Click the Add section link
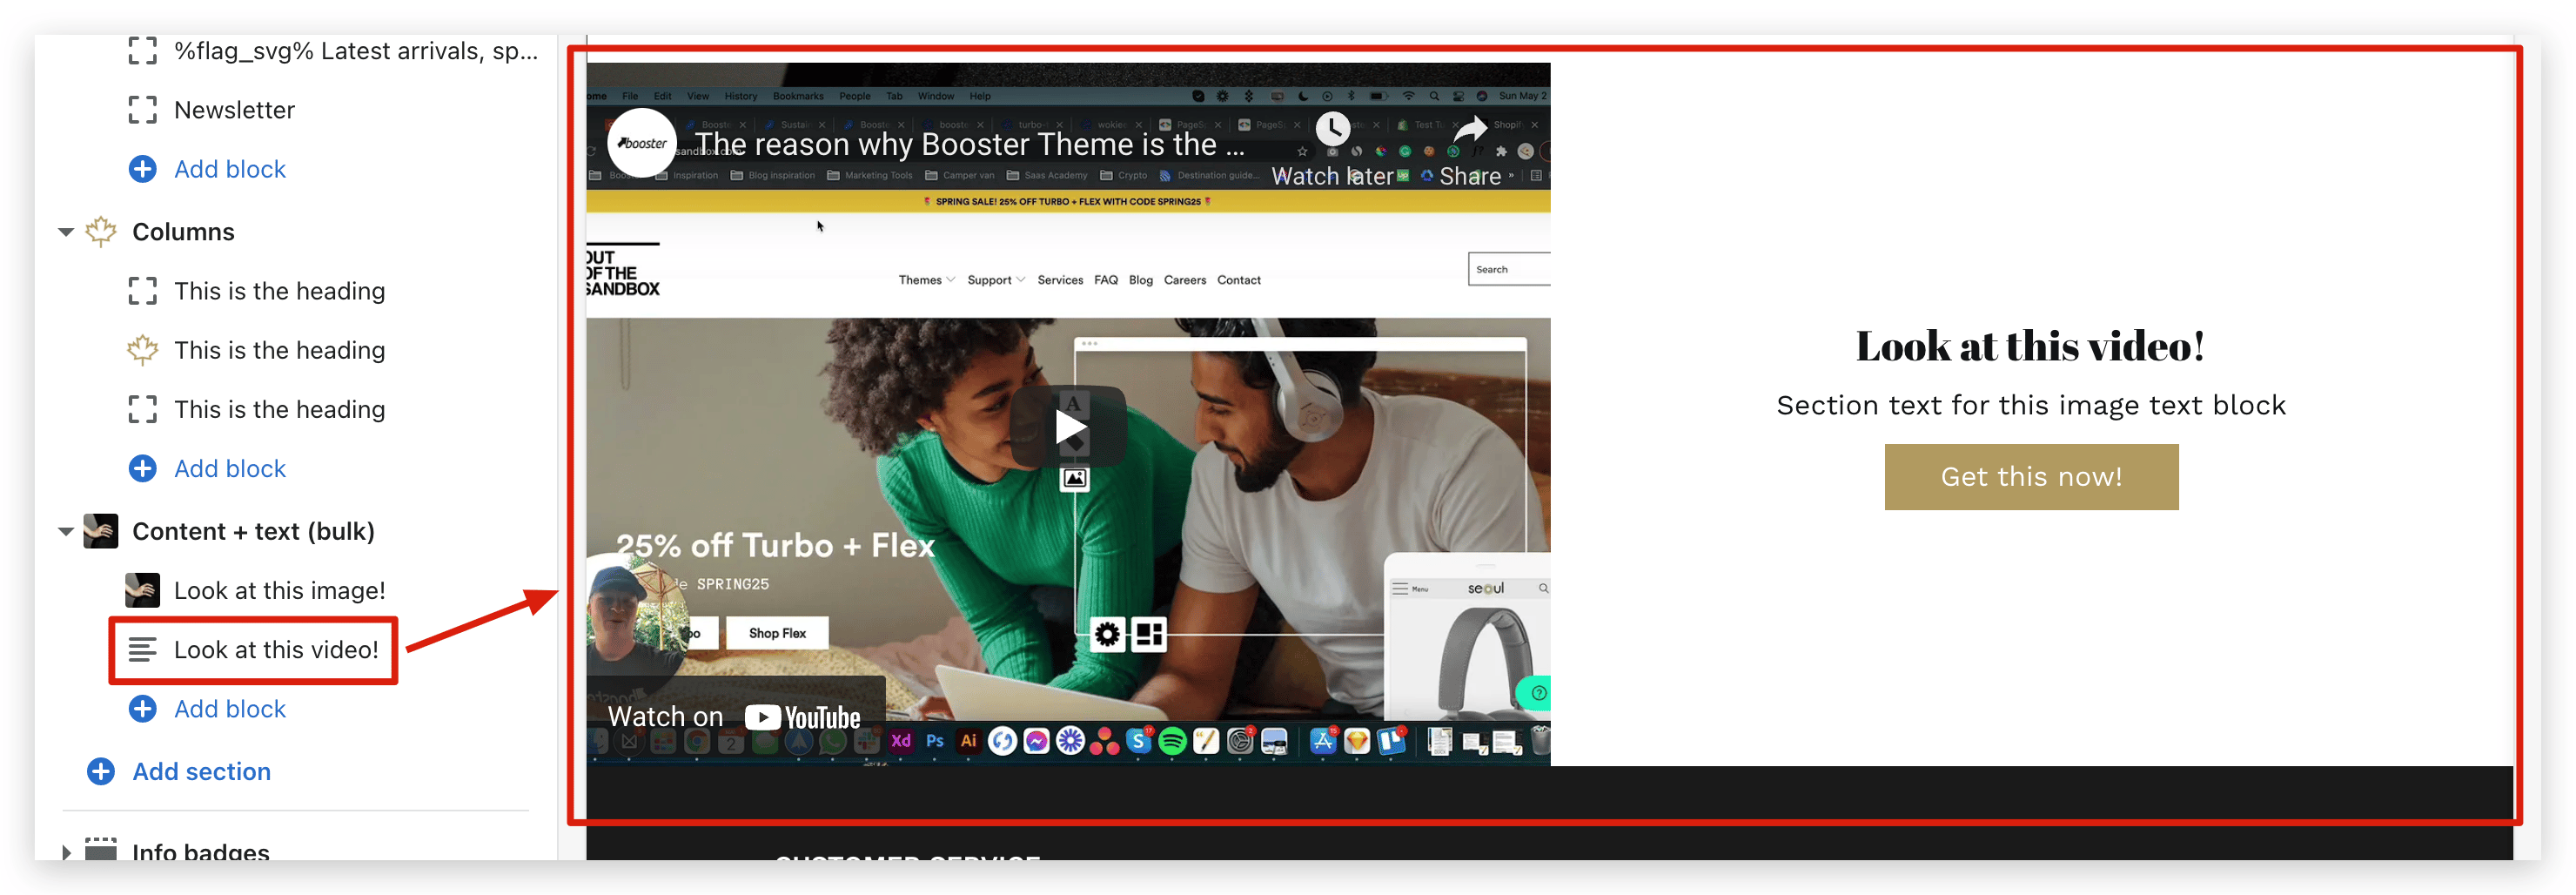This screenshot has width=2576, height=895. 201,771
